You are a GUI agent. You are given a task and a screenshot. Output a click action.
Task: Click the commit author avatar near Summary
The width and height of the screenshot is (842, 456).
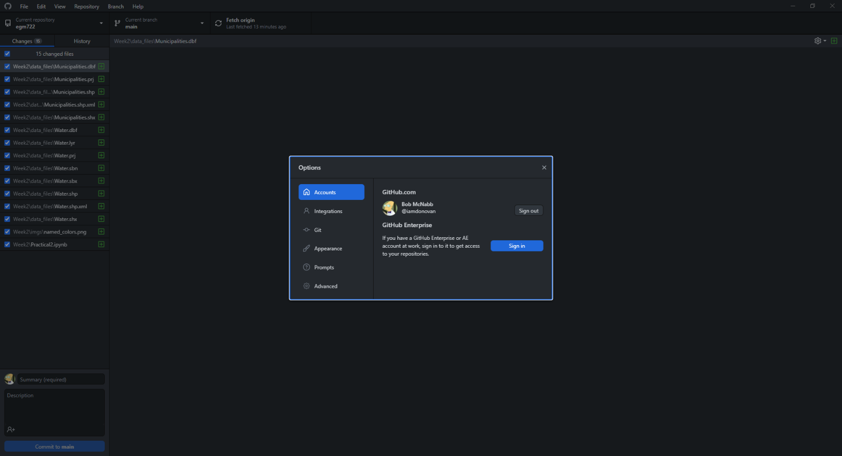click(9, 379)
